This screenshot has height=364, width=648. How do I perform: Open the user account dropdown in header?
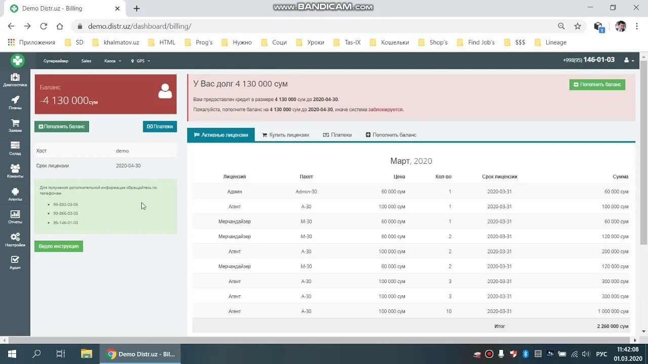(x=629, y=60)
